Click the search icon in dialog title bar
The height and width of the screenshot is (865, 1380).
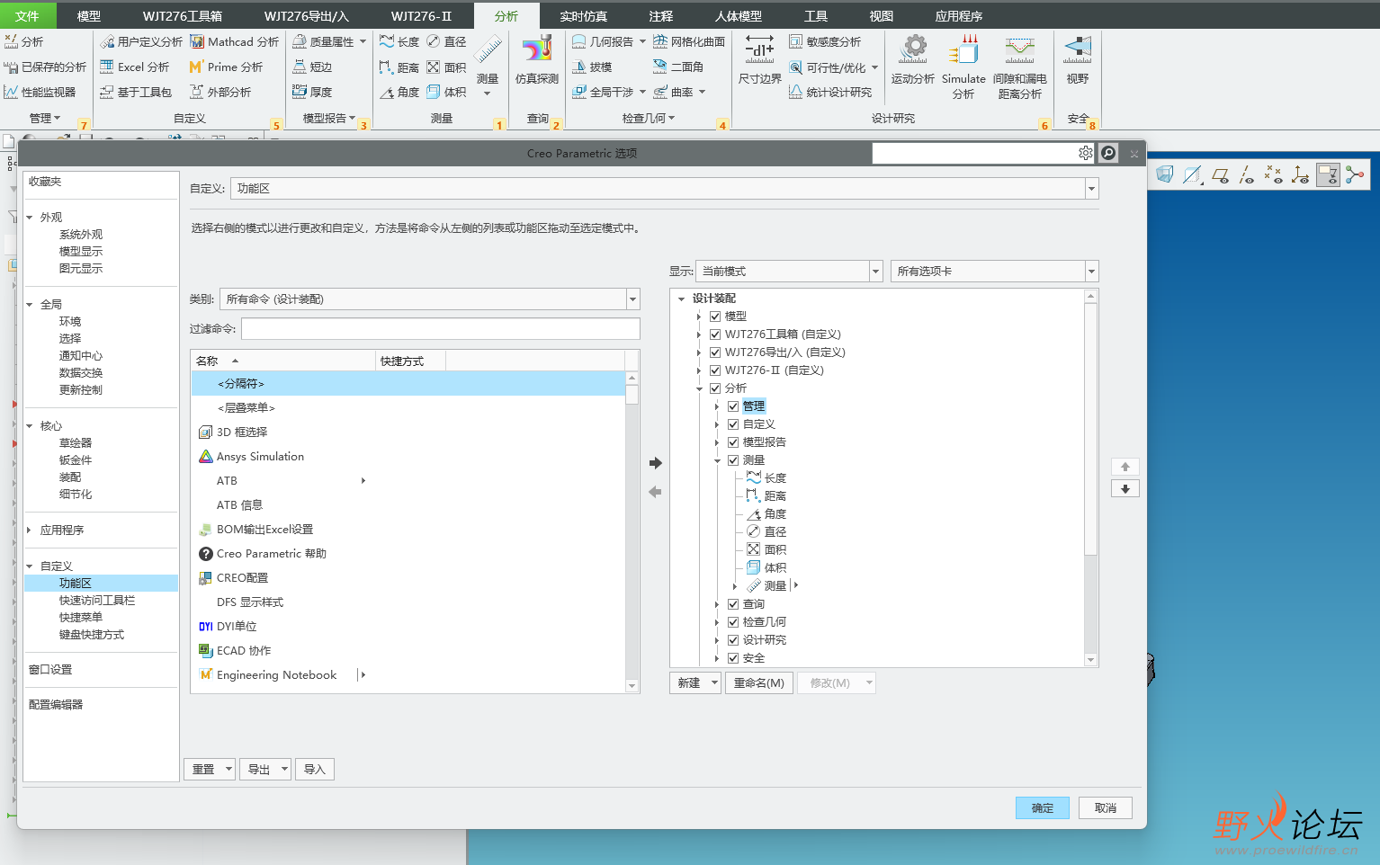coord(1108,154)
